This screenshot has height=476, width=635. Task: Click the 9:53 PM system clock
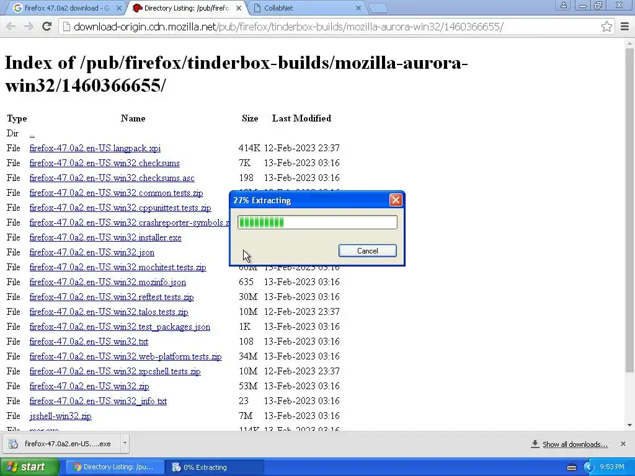click(612, 467)
